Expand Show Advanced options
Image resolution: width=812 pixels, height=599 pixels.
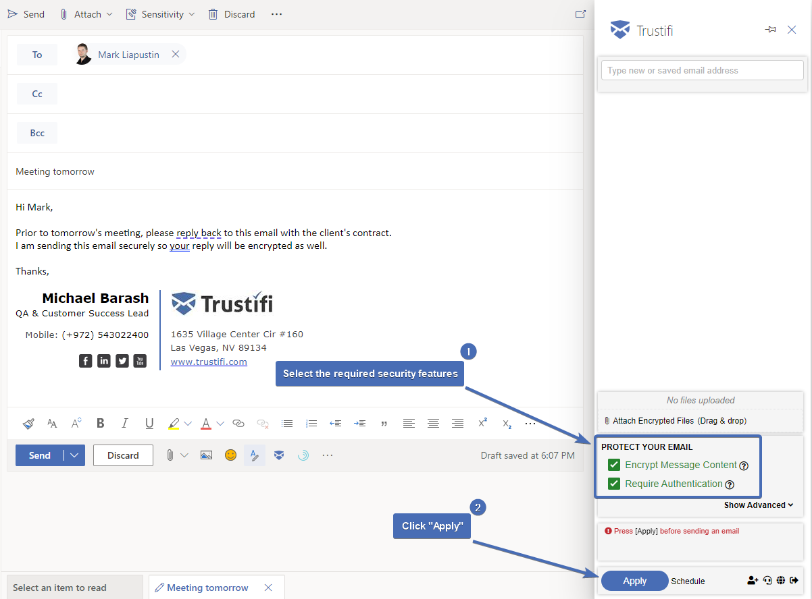click(759, 505)
